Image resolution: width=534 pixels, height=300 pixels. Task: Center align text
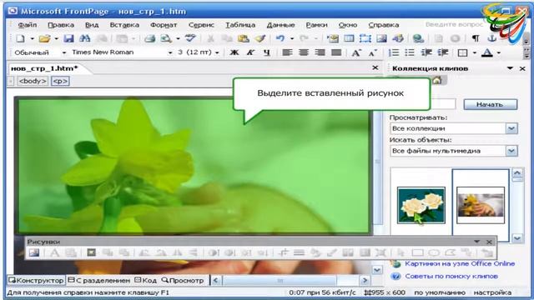pyautogui.click(x=304, y=52)
